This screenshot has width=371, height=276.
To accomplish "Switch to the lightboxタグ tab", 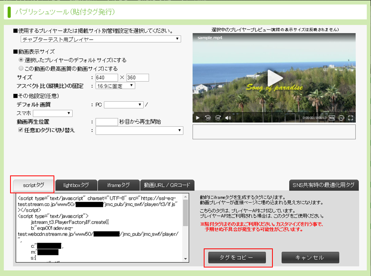I will 76,185.
